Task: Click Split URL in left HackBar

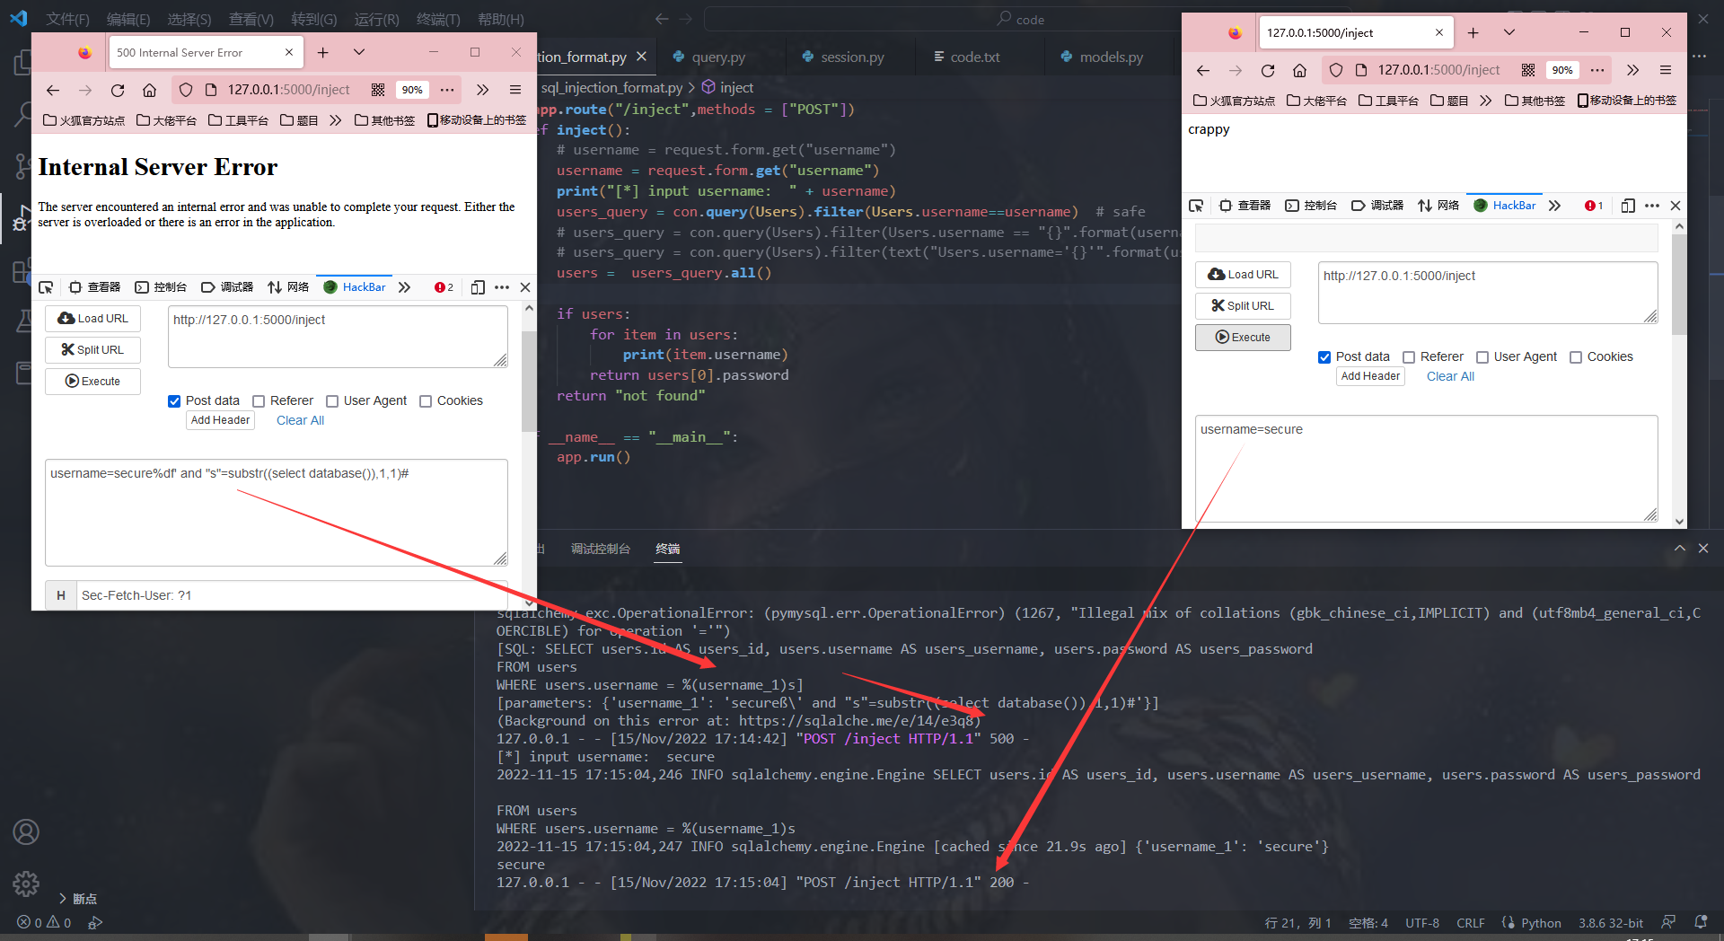Action: pos(93,350)
